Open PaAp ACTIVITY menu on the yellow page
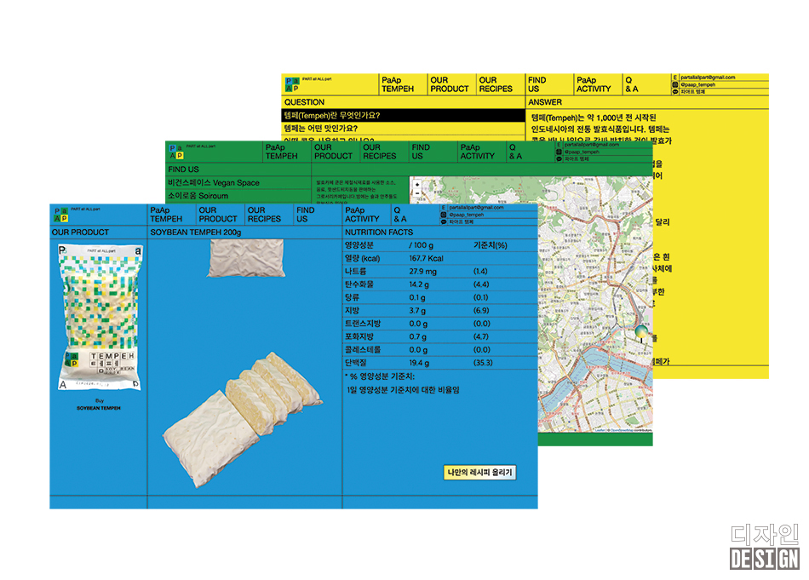This screenshot has width=809, height=580. coord(594,84)
